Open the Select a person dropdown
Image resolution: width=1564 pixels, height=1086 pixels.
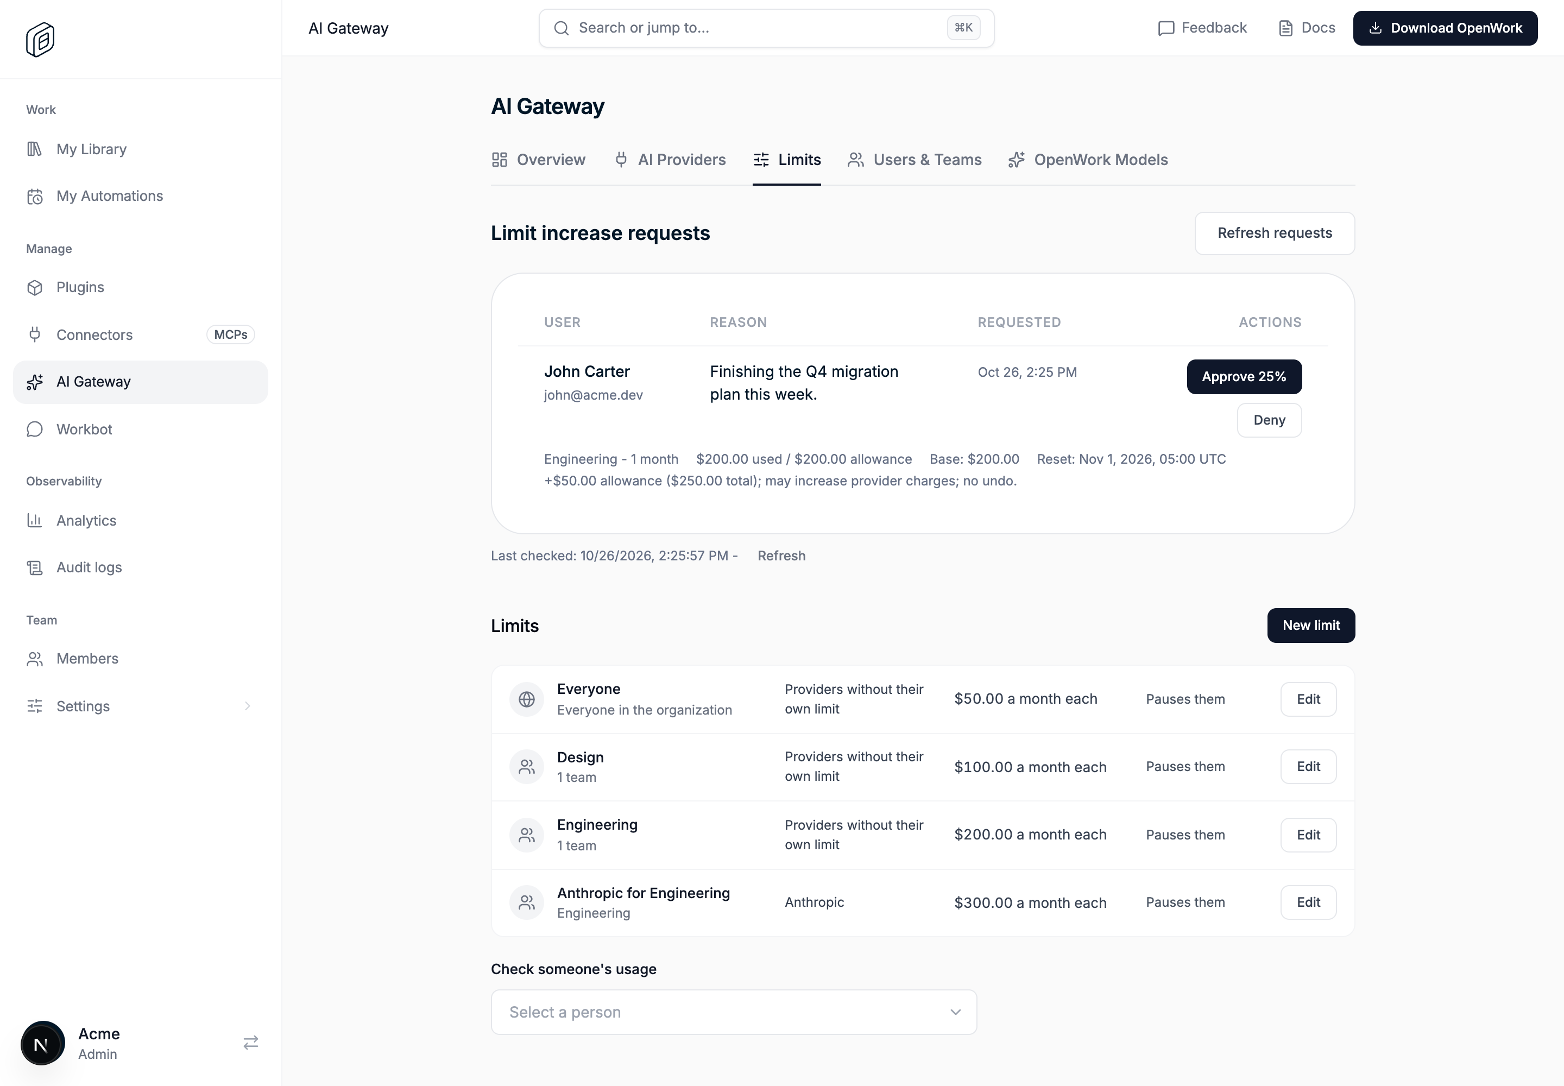(734, 1013)
